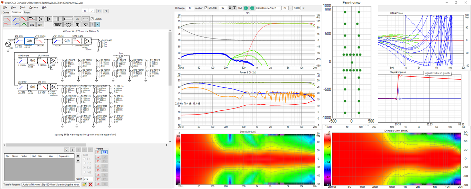Switch to the Room tab
Image resolution: width=471 pixels, height=189 pixels.
click(27, 13)
